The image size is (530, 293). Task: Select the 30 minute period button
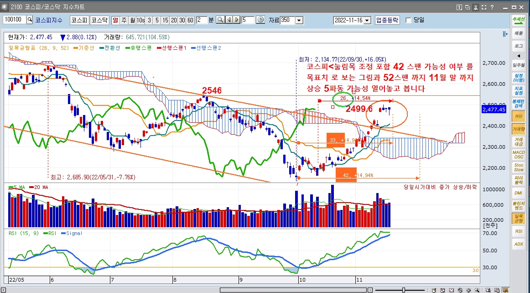(182, 20)
